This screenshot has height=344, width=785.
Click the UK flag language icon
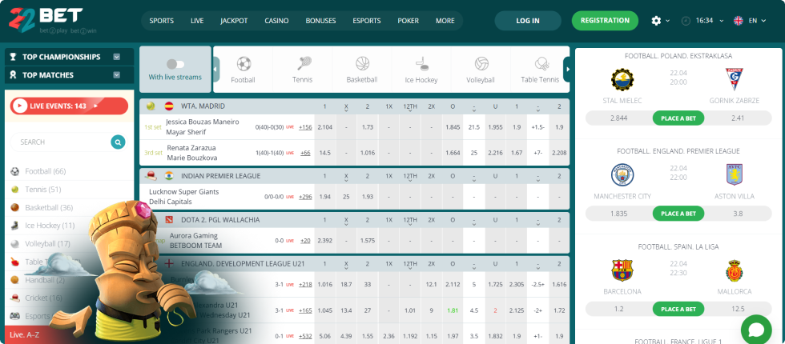738,21
